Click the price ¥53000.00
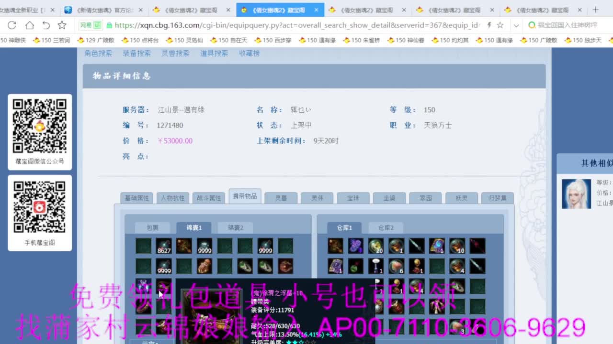Image resolution: width=613 pixels, height=344 pixels. point(175,141)
